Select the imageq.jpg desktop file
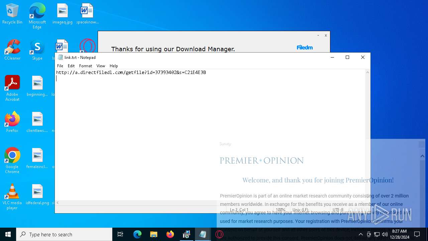 point(63,14)
